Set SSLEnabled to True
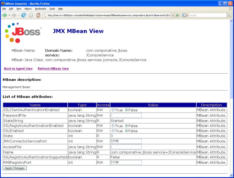This screenshot has height=178, width=234. [x=113, y=131]
